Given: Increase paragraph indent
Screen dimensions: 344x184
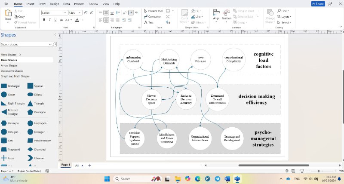Looking at the screenshot, I should [x=130, y=20].
